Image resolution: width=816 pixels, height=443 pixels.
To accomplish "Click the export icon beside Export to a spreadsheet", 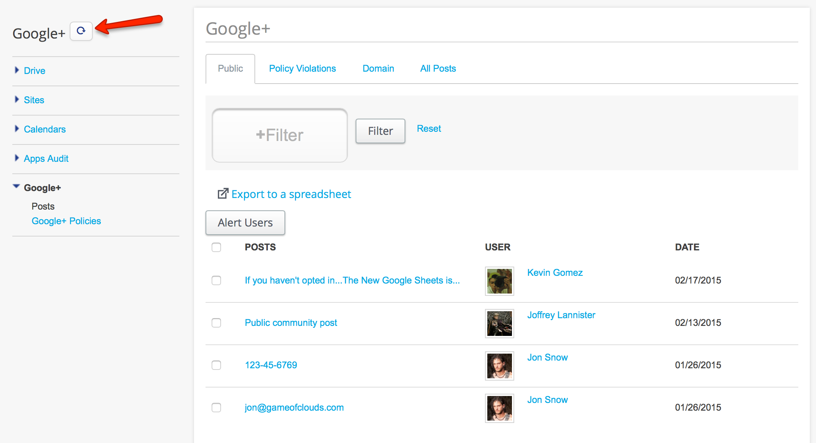I will pyautogui.click(x=223, y=194).
